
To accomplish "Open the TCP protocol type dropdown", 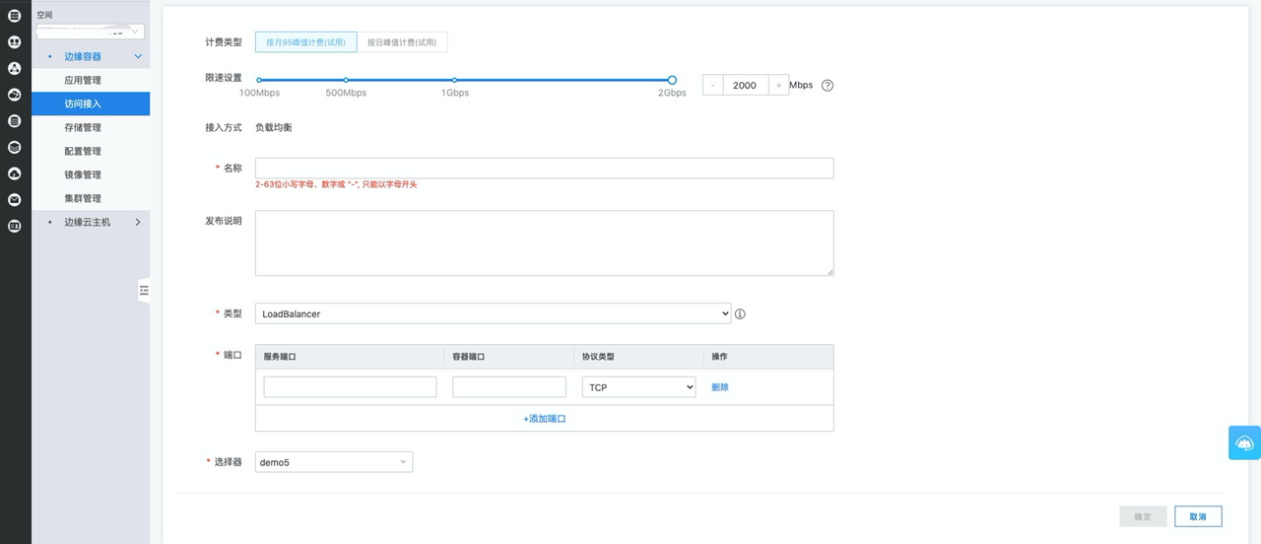I will click(638, 387).
